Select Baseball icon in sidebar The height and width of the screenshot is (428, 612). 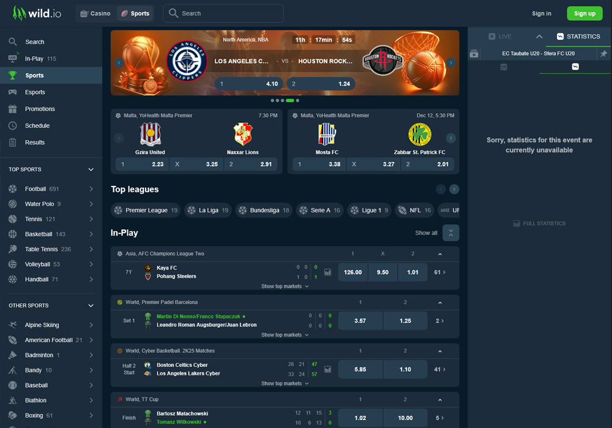(12, 385)
